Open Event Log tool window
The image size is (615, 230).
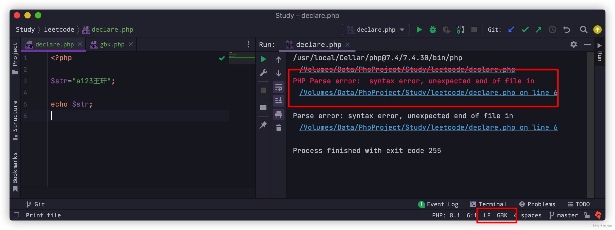[438, 204]
